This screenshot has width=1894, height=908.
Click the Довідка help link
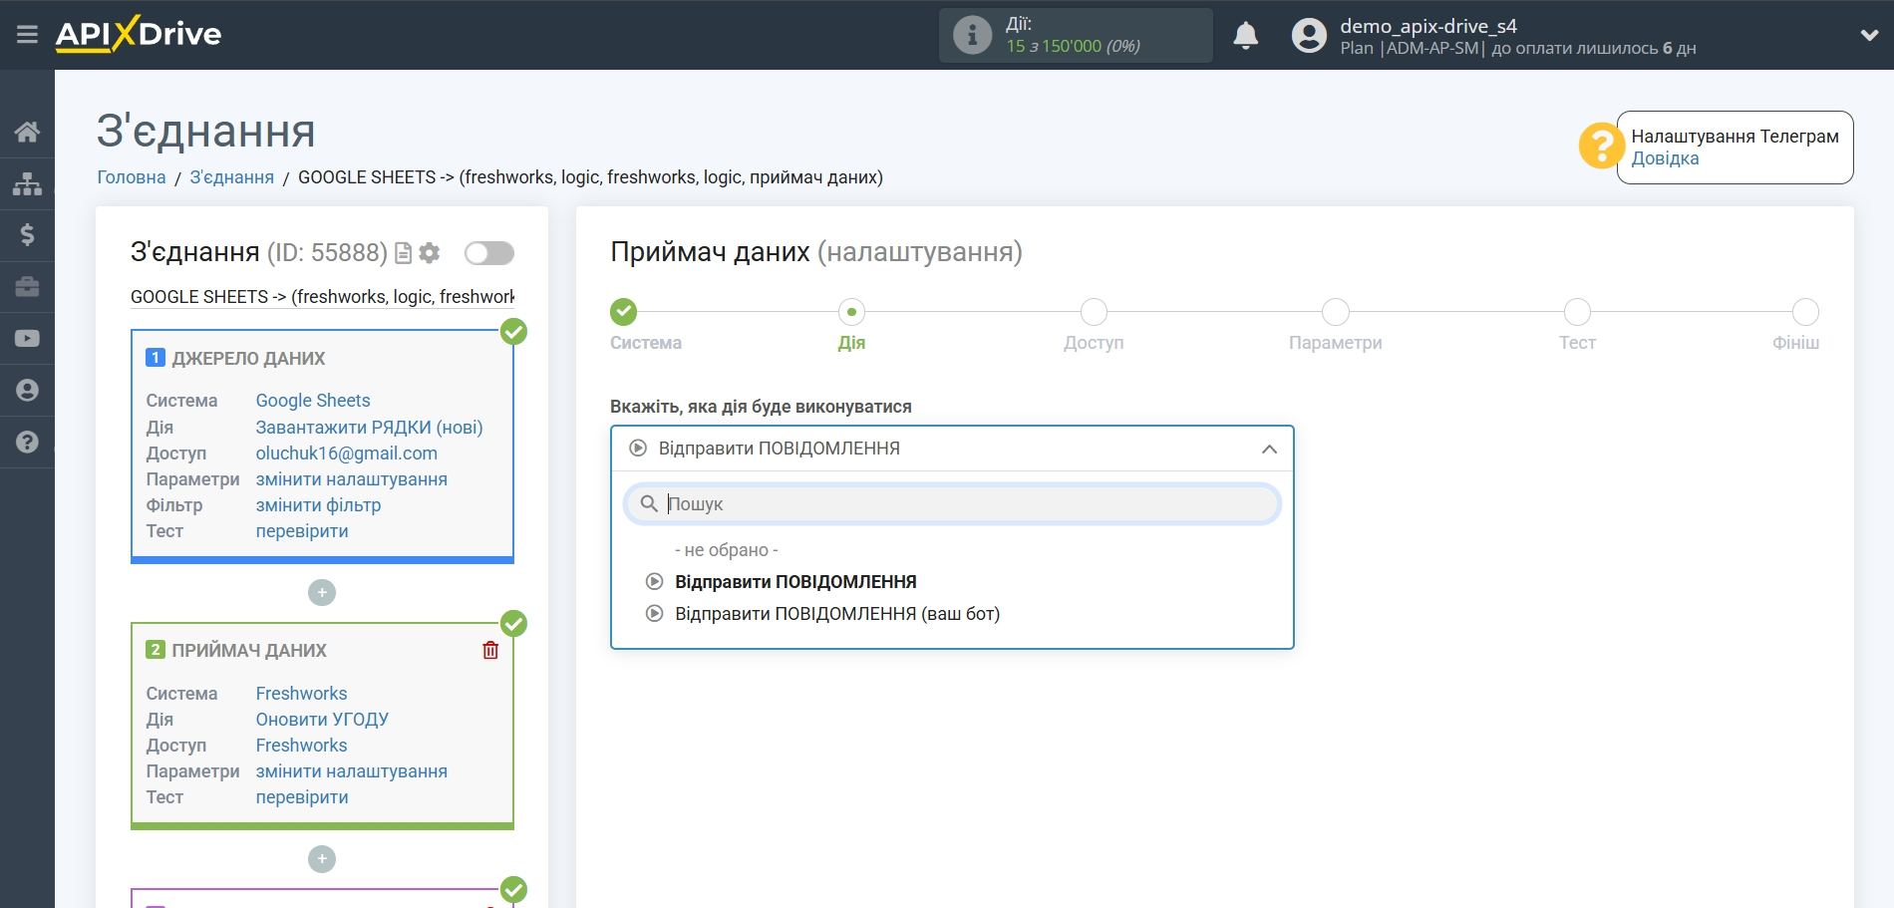[1665, 158]
